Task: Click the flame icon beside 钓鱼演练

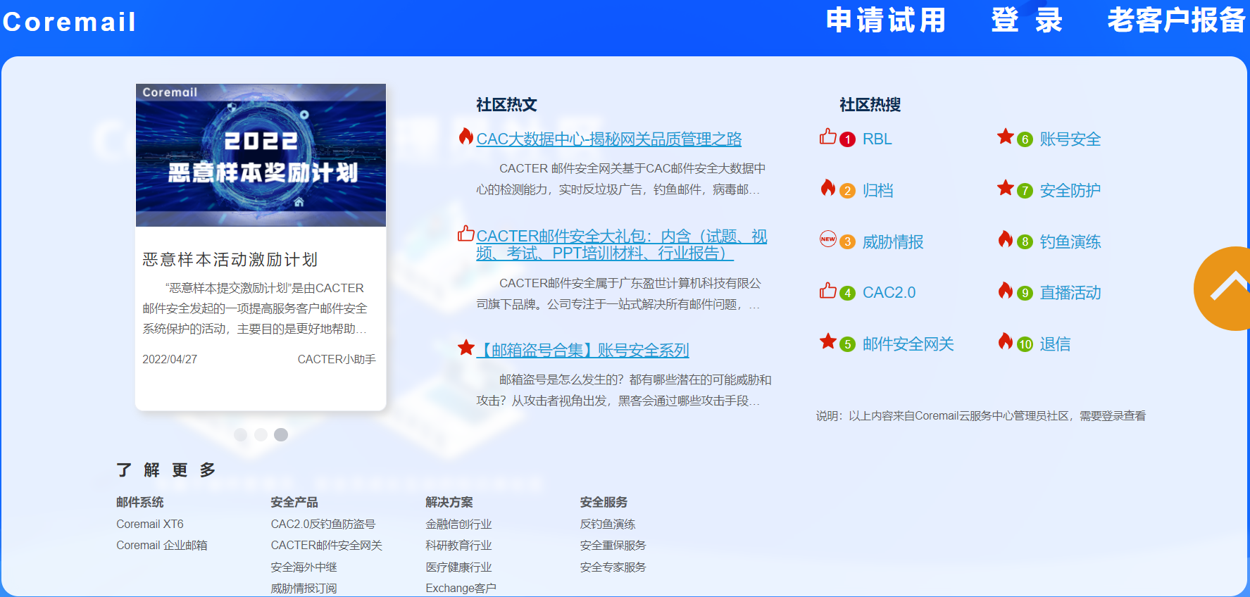Action: tap(1005, 239)
